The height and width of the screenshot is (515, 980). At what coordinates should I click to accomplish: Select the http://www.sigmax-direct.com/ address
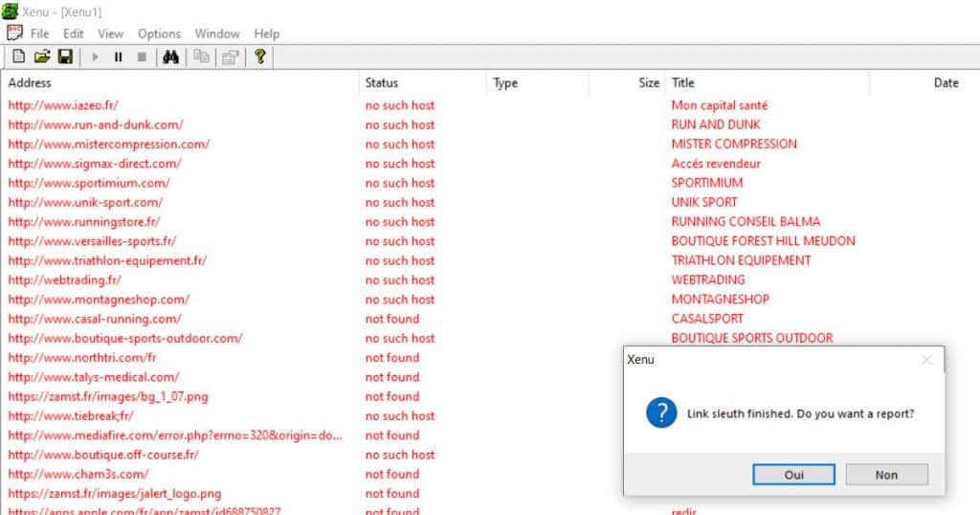pos(95,163)
